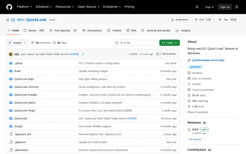Open the Pull requests tab
Viewport: 246px width, 154px height.
63,30
